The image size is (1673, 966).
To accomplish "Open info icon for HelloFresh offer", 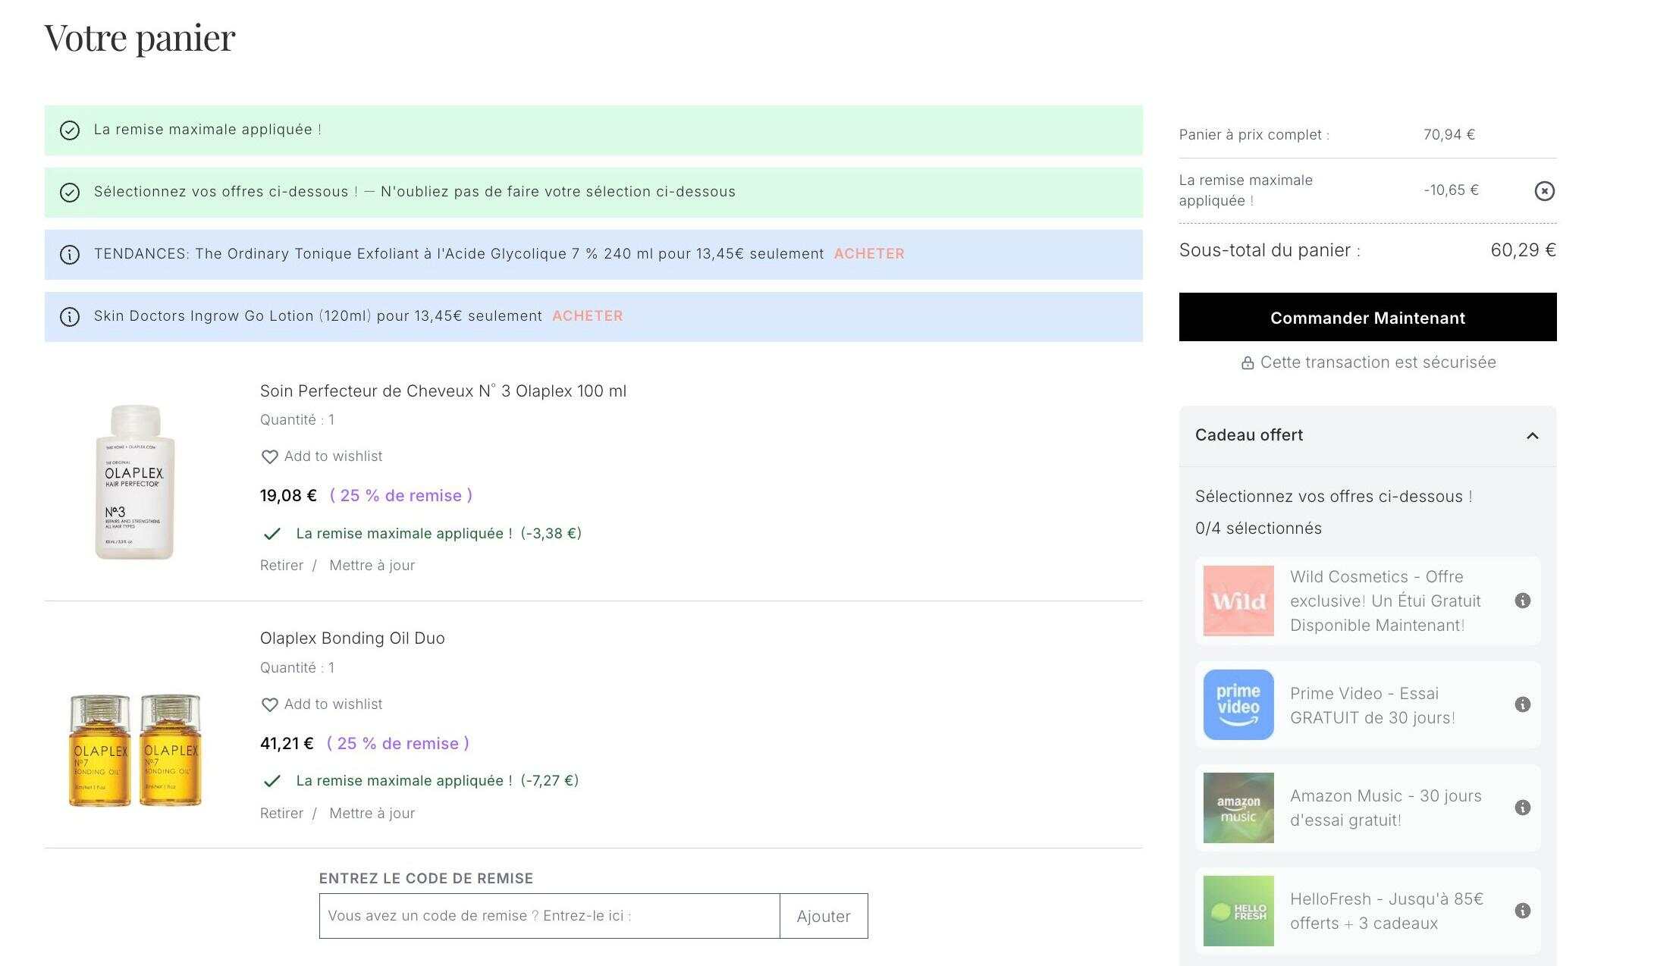I will coord(1522,911).
